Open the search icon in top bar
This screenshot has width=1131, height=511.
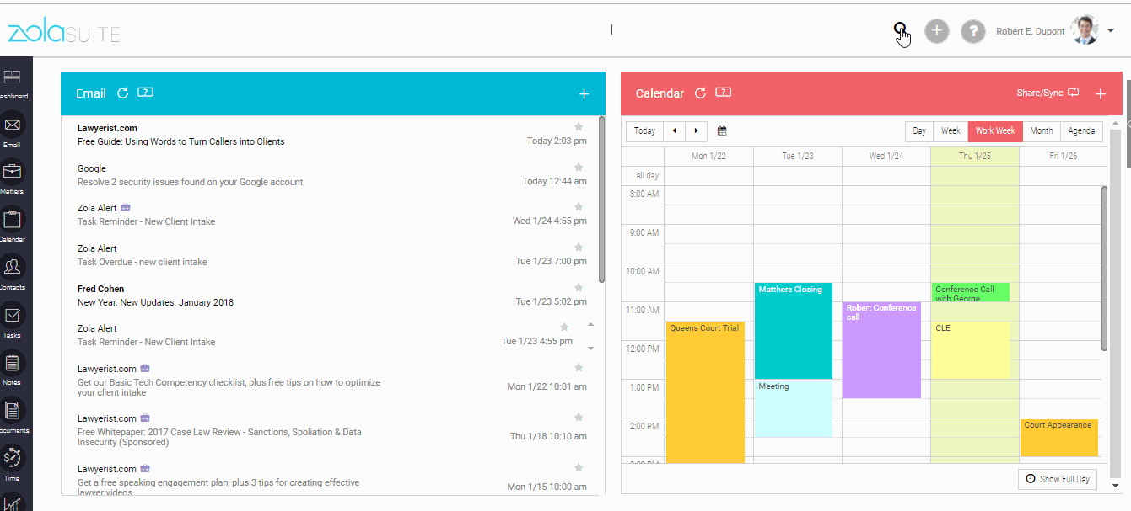(901, 29)
